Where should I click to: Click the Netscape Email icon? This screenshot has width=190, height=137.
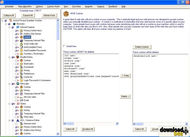(21, 100)
